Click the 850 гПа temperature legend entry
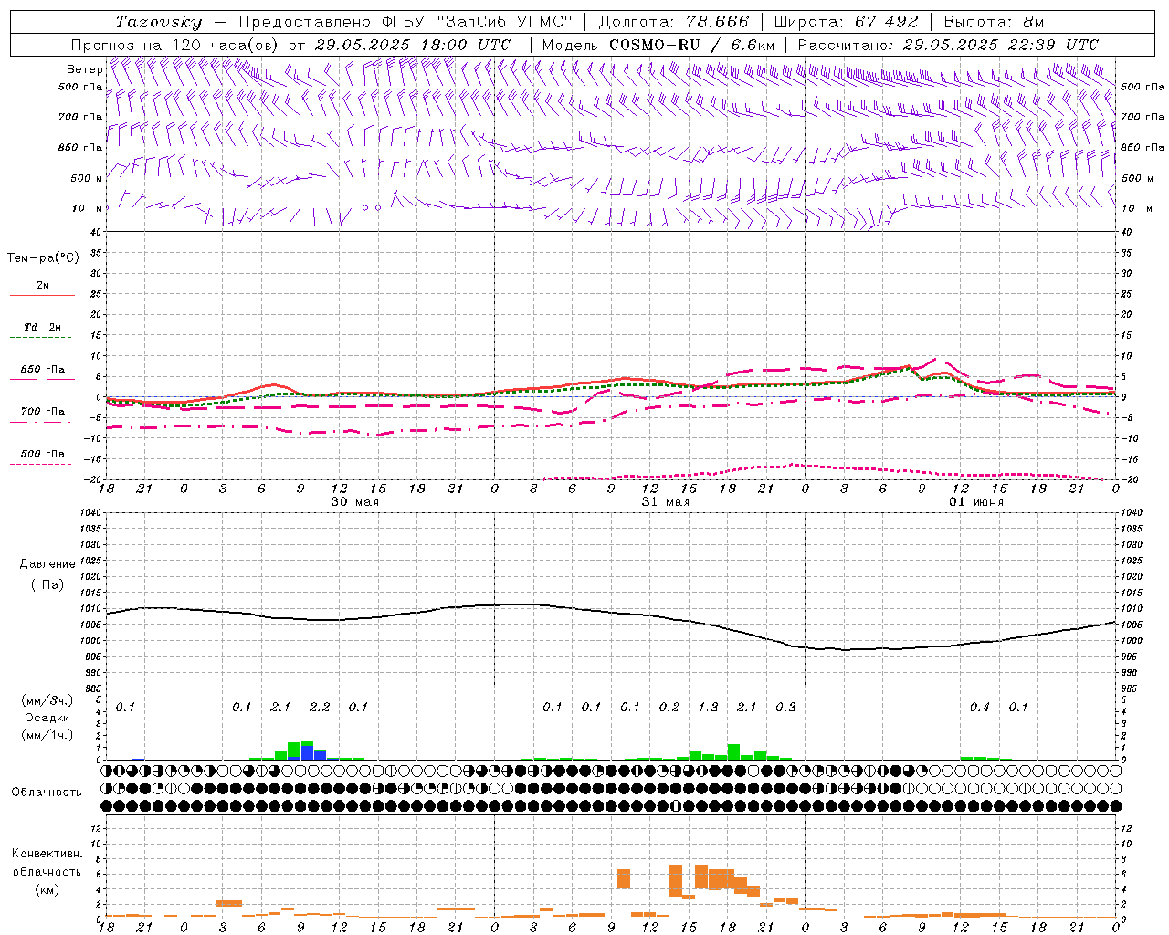This screenshot has width=1169, height=935. click(42, 370)
